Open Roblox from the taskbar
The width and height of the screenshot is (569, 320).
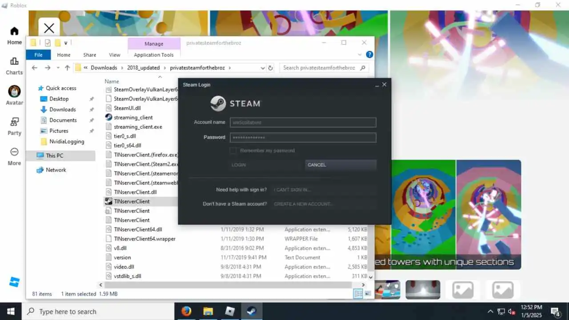pos(230,311)
